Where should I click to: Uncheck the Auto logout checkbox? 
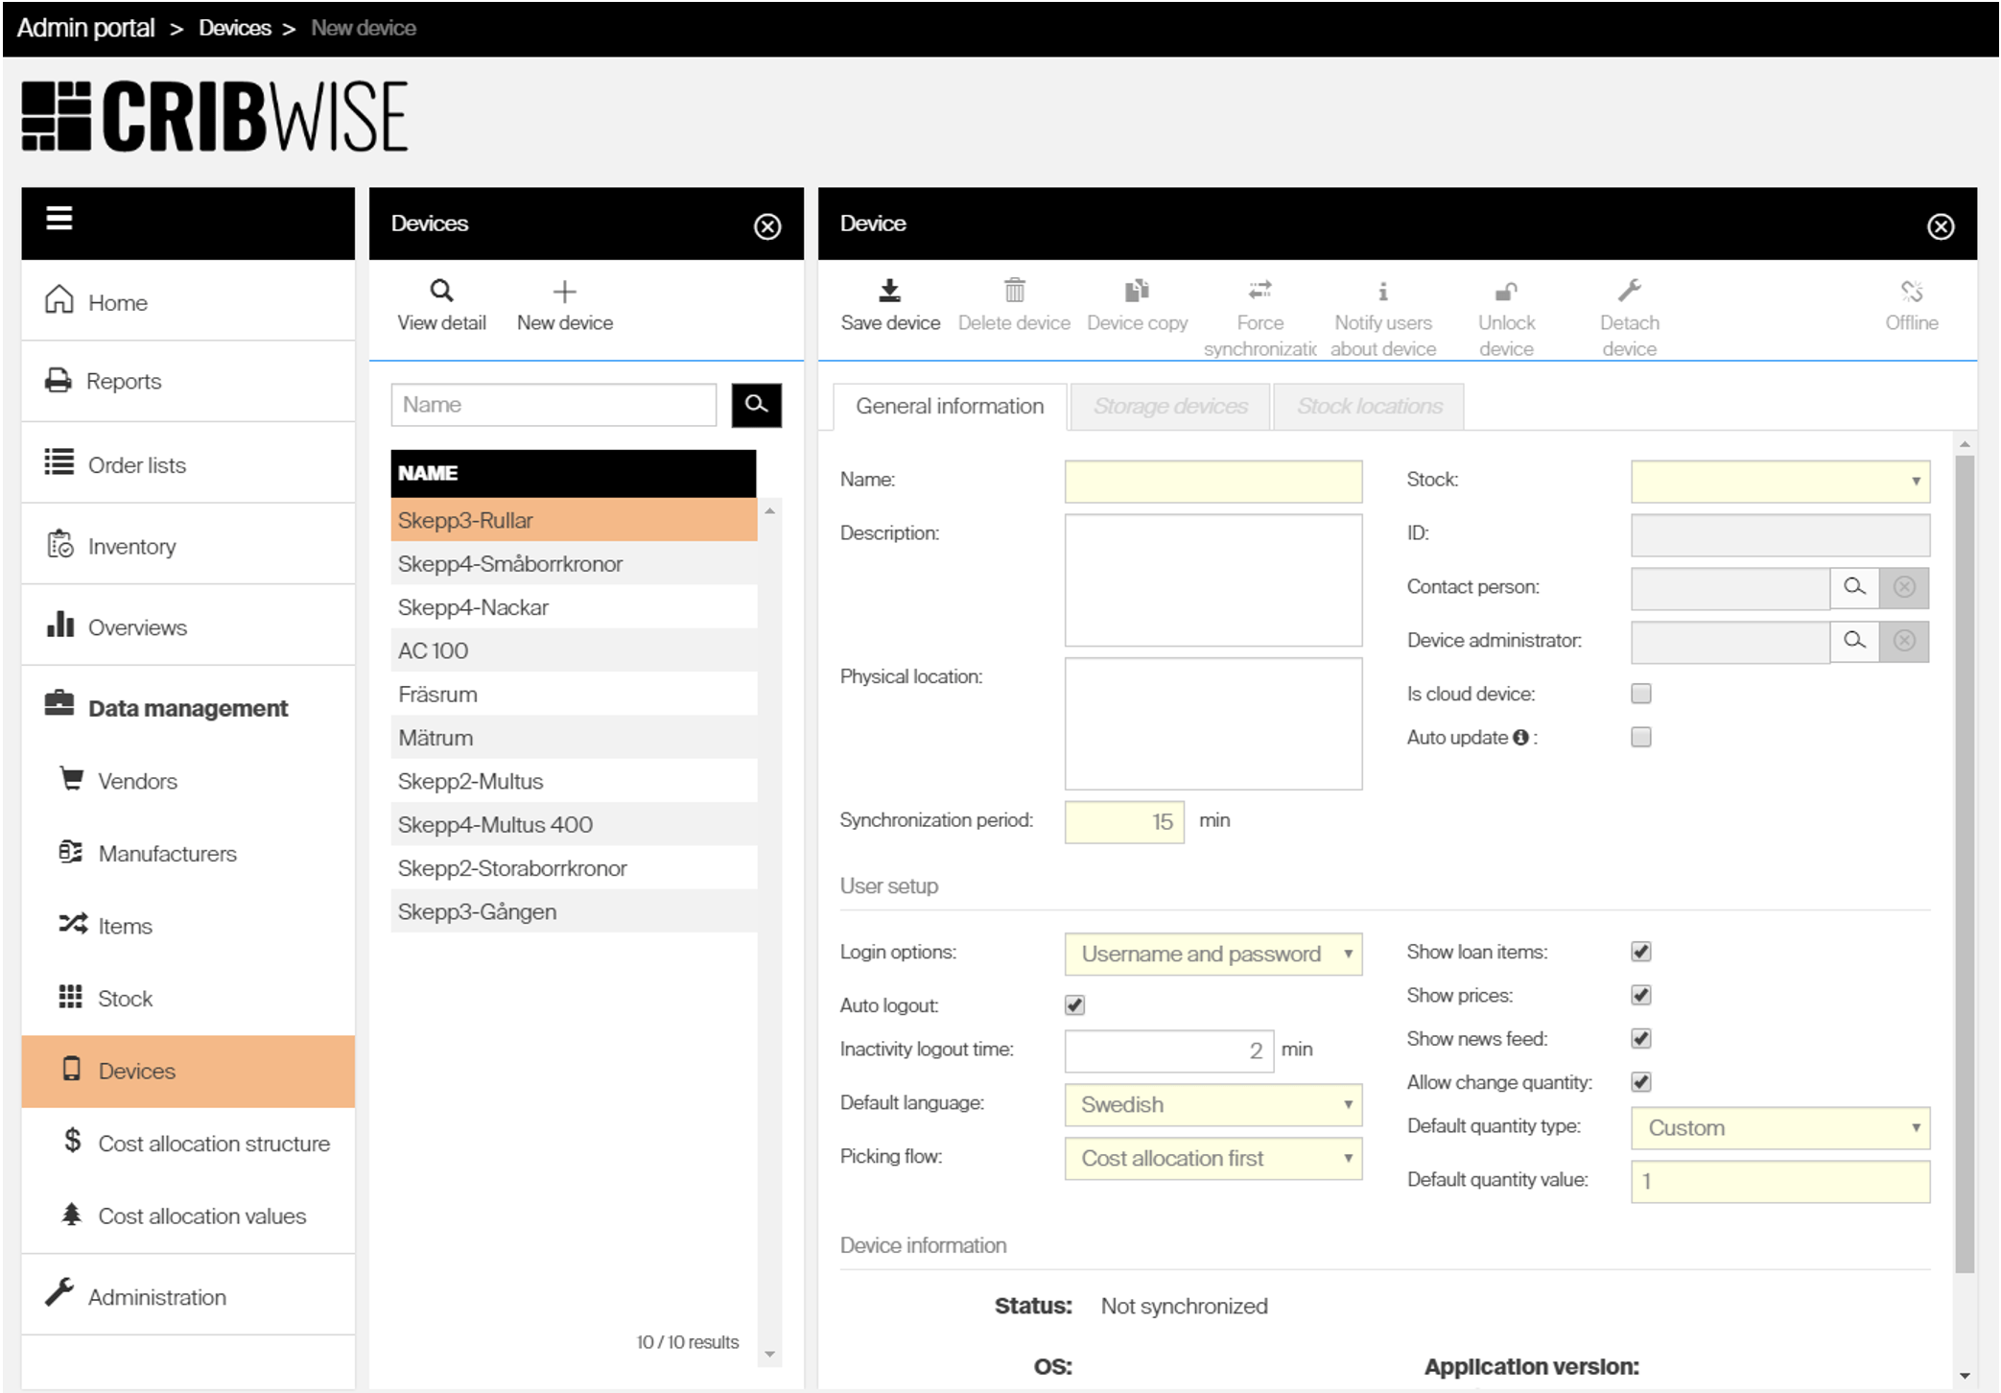tap(1074, 1005)
